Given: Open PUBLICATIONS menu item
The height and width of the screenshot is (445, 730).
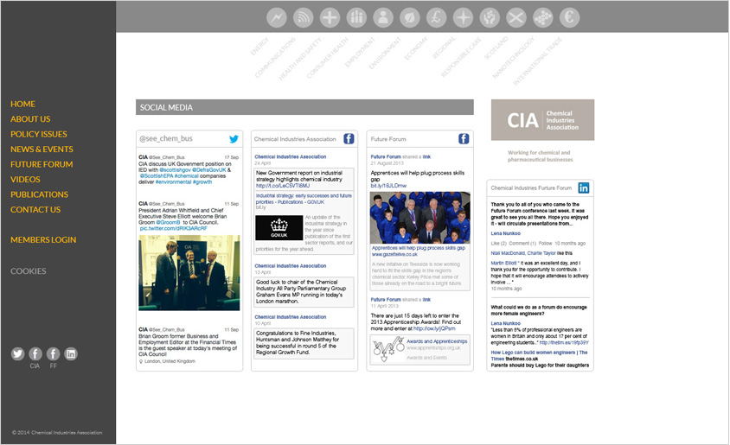Looking at the screenshot, I should tap(39, 194).
